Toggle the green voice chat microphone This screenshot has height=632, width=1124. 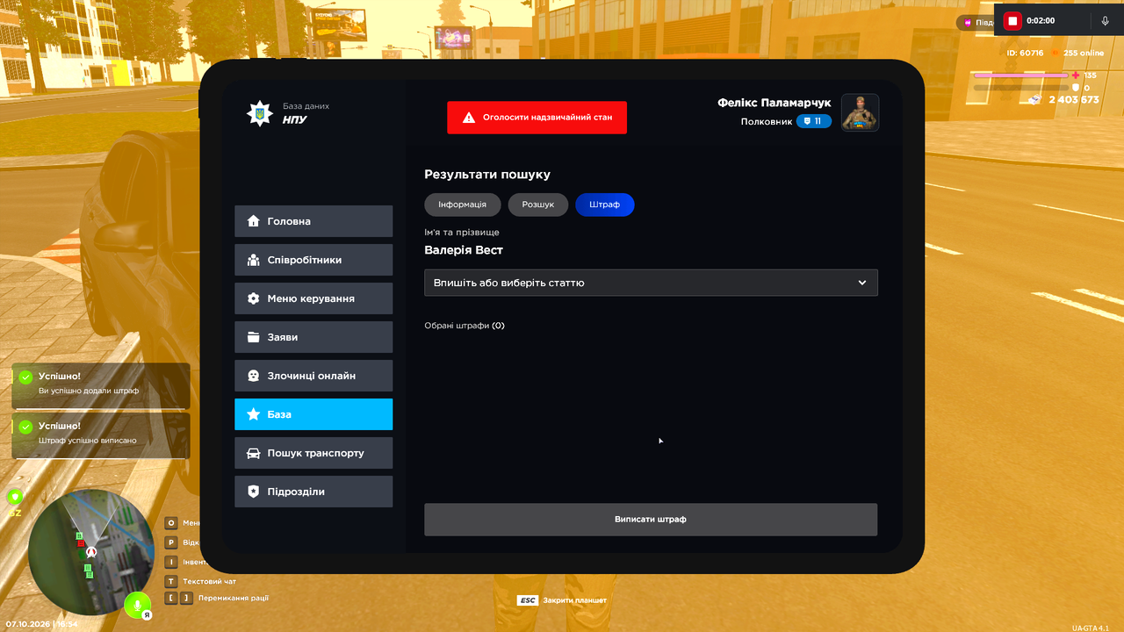[136, 605]
